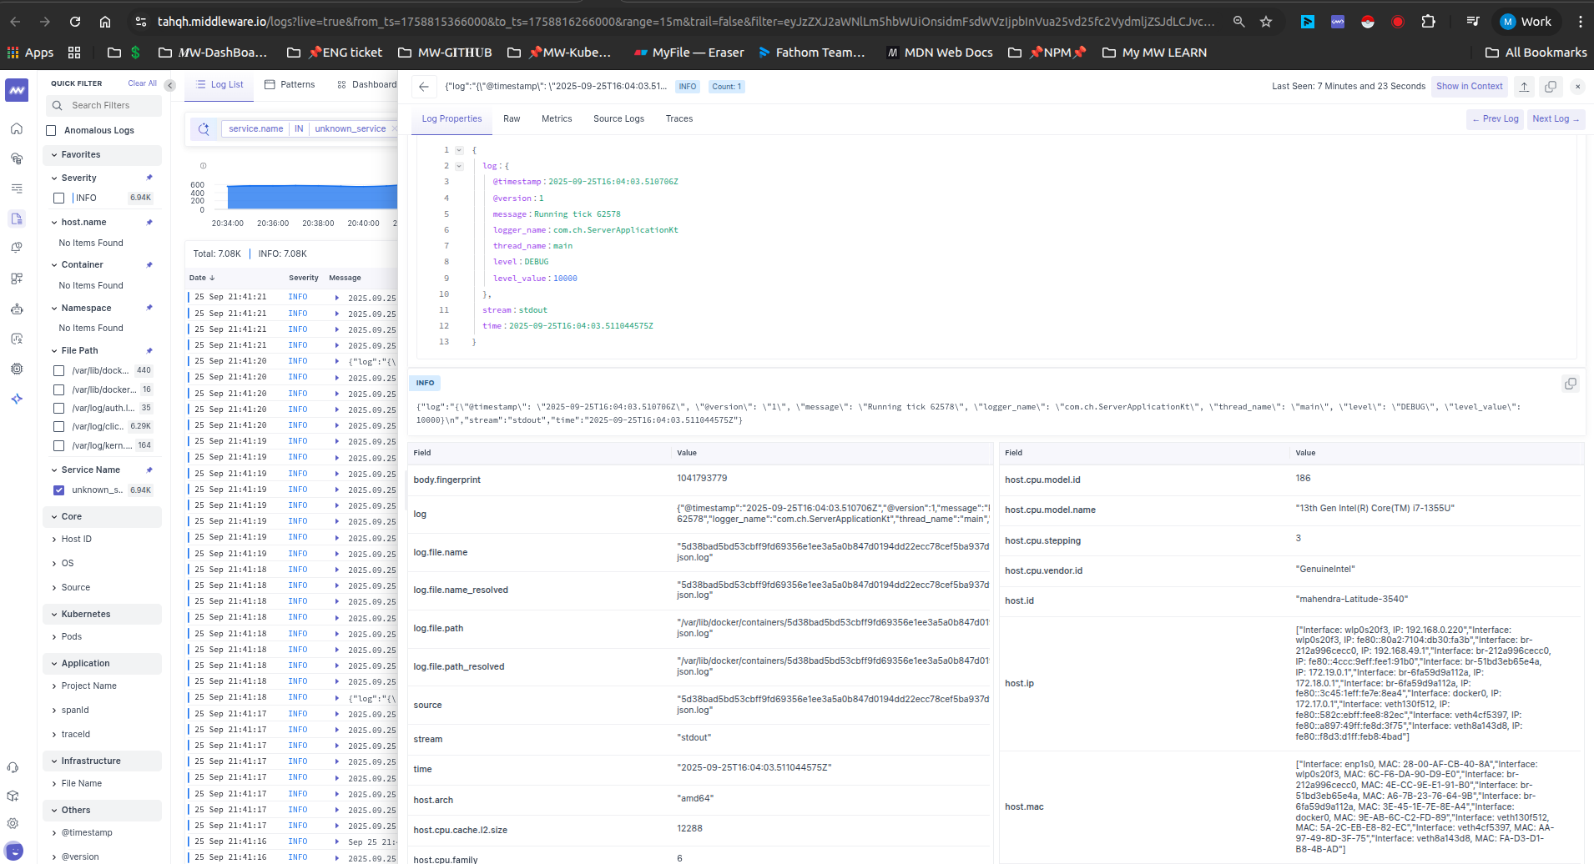The height and width of the screenshot is (864, 1594).
Task: Collapse the Quick Filter sidebar panel
Action: point(170,85)
